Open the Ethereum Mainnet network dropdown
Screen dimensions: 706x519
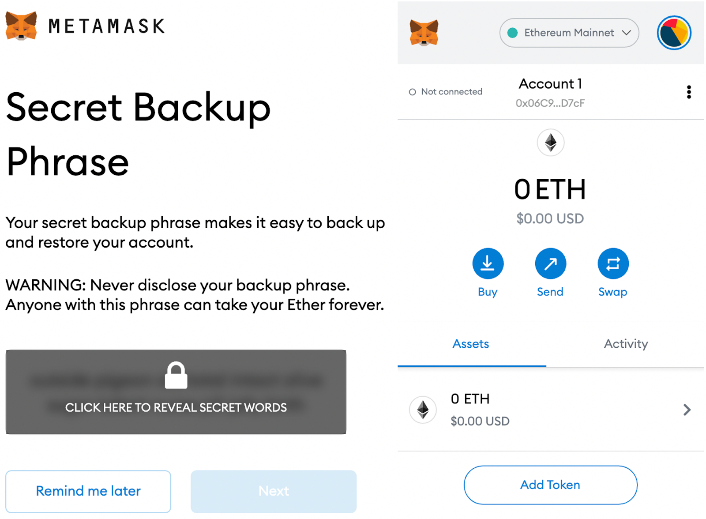coord(569,33)
